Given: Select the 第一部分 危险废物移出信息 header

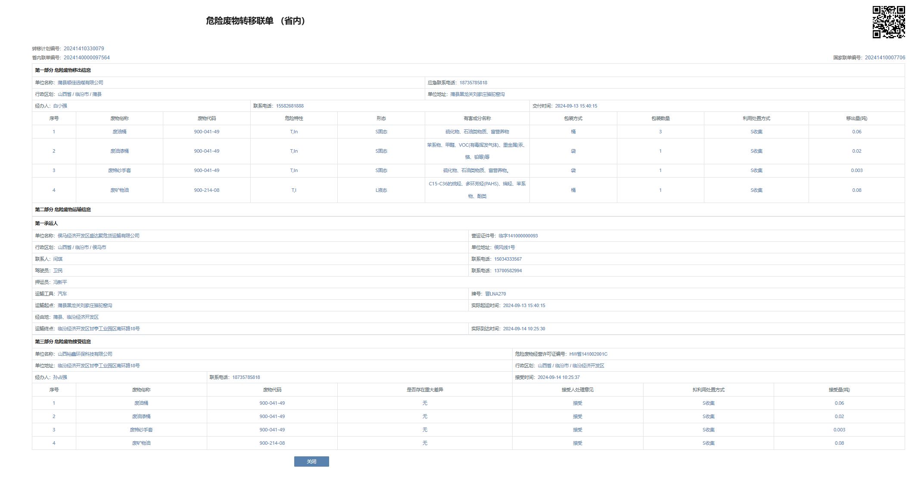Looking at the screenshot, I should click(63, 70).
